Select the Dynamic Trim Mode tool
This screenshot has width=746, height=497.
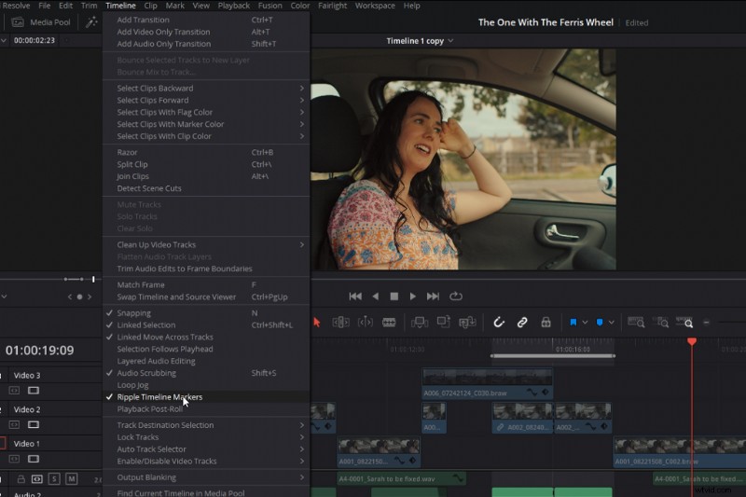(365, 323)
